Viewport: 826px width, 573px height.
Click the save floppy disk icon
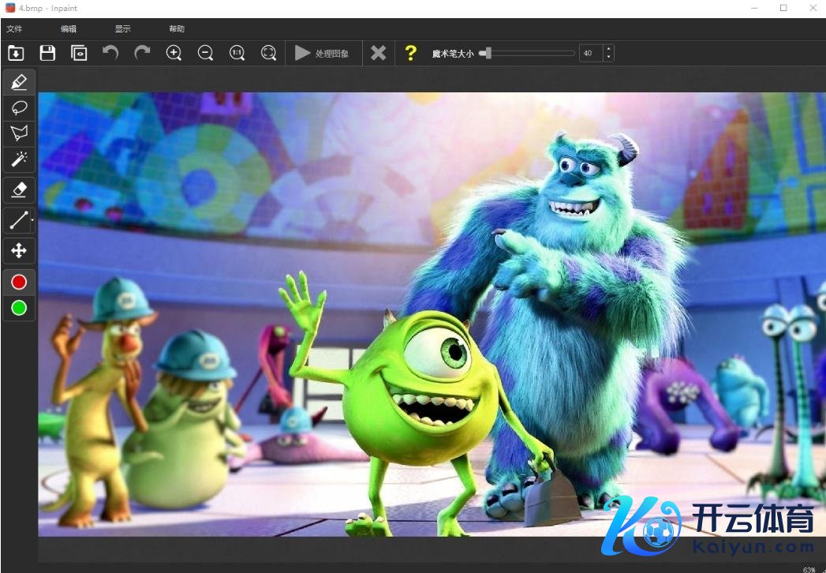click(x=47, y=53)
